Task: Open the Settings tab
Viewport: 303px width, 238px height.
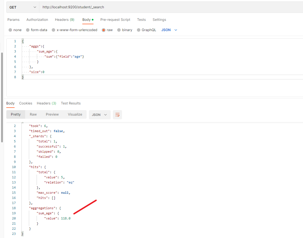Action: pyautogui.click(x=159, y=20)
